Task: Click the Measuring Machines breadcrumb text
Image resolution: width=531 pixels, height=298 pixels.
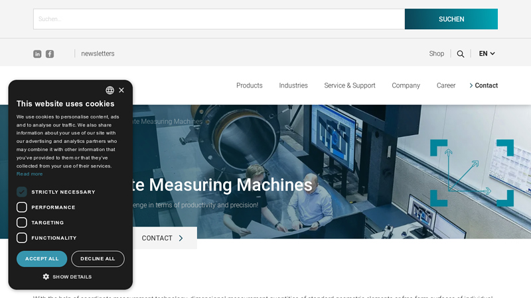Action: pyautogui.click(x=168, y=121)
